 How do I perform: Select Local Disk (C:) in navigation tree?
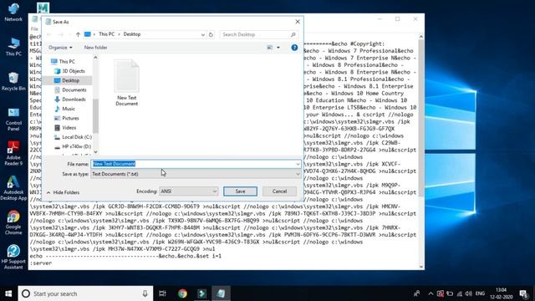(77, 137)
